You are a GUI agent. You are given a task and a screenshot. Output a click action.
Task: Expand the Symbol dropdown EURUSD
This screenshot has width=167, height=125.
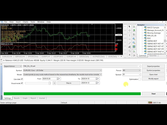pos(100,70)
